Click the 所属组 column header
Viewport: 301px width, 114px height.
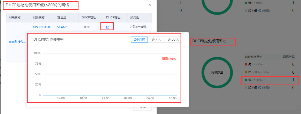[x=135, y=17]
